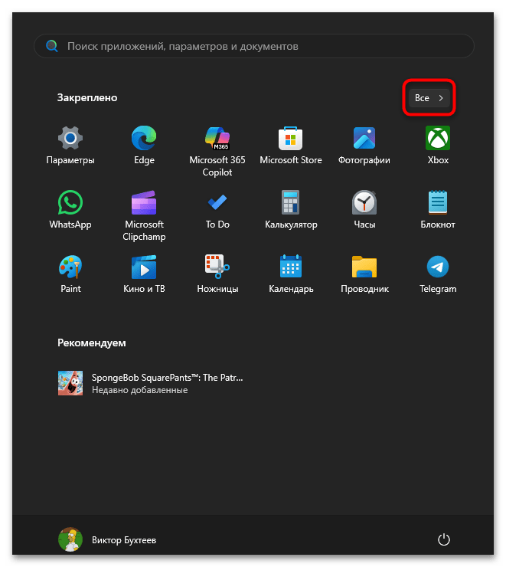
Task: Open WhatsApp
Action: [70, 210]
